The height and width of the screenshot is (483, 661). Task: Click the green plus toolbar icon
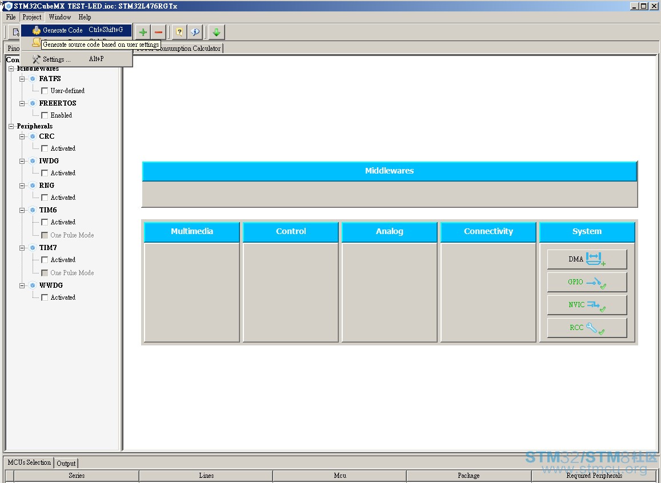point(143,32)
